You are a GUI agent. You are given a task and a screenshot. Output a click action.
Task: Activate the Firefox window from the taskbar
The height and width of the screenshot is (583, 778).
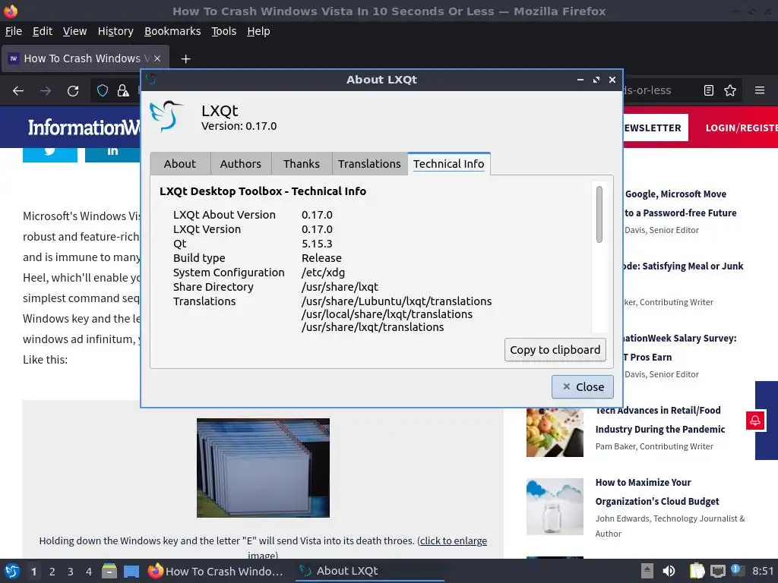point(217,571)
